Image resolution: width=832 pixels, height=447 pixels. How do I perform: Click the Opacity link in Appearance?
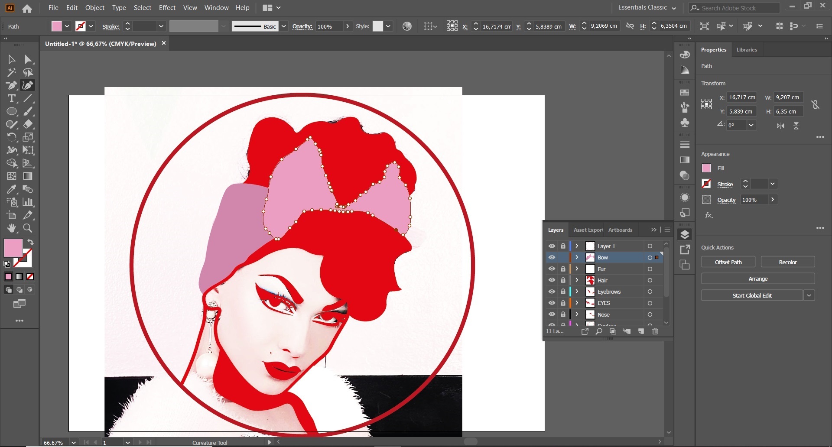726,200
